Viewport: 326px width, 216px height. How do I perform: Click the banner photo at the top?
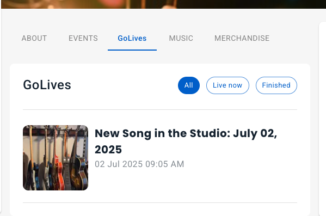[x=163, y=4]
